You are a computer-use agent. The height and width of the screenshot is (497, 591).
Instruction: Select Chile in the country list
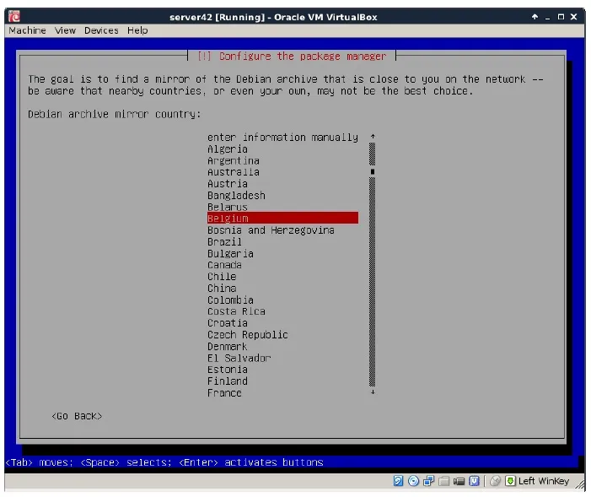282,277
